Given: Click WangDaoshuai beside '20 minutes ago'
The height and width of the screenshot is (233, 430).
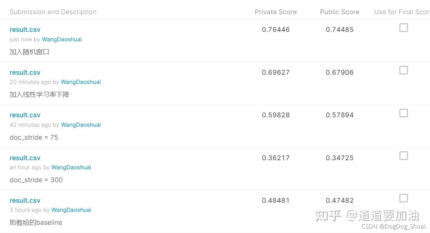Looking at the screenshot, I should click(x=81, y=82).
